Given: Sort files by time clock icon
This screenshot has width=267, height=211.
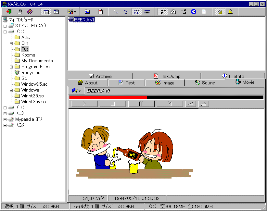Looking at the screenshot, I should [194, 12].
